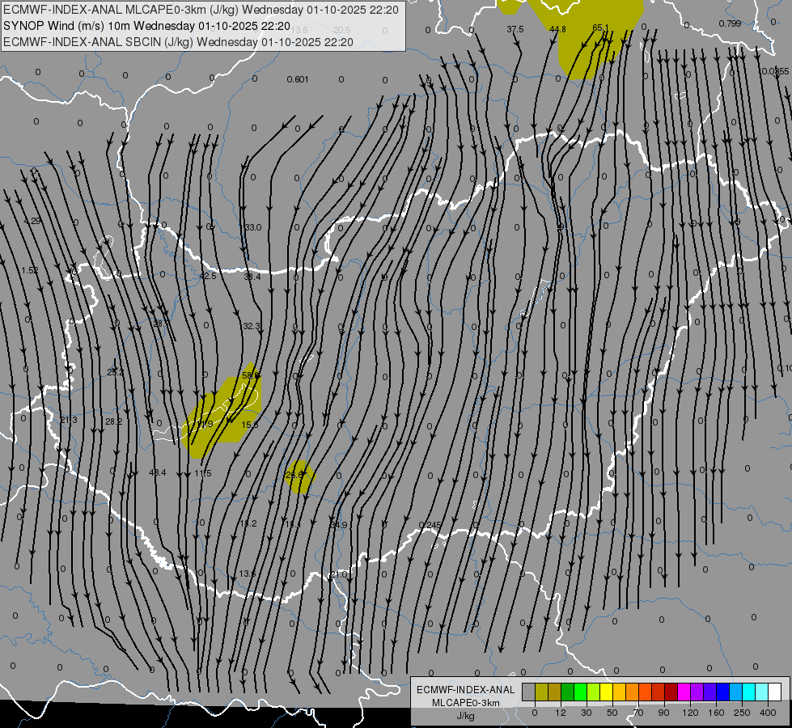This screenshot has width=792, height=728.
Task: Click the J/kg unit label in legend
Action: tap(465, 715)
